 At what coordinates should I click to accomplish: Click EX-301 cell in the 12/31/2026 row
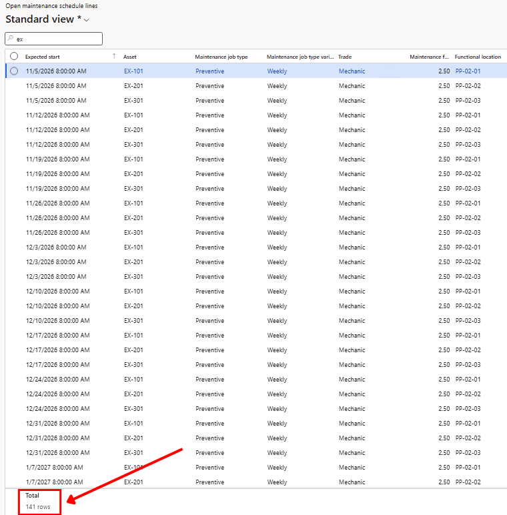pyautogui.click(x=133, y=452)
